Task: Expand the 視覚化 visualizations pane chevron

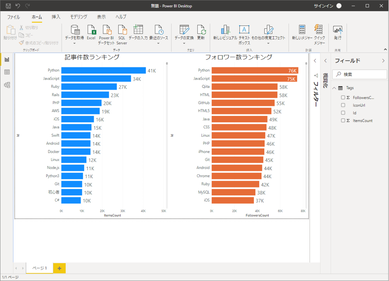Action: pyautogui.click(x=325, y=61)
